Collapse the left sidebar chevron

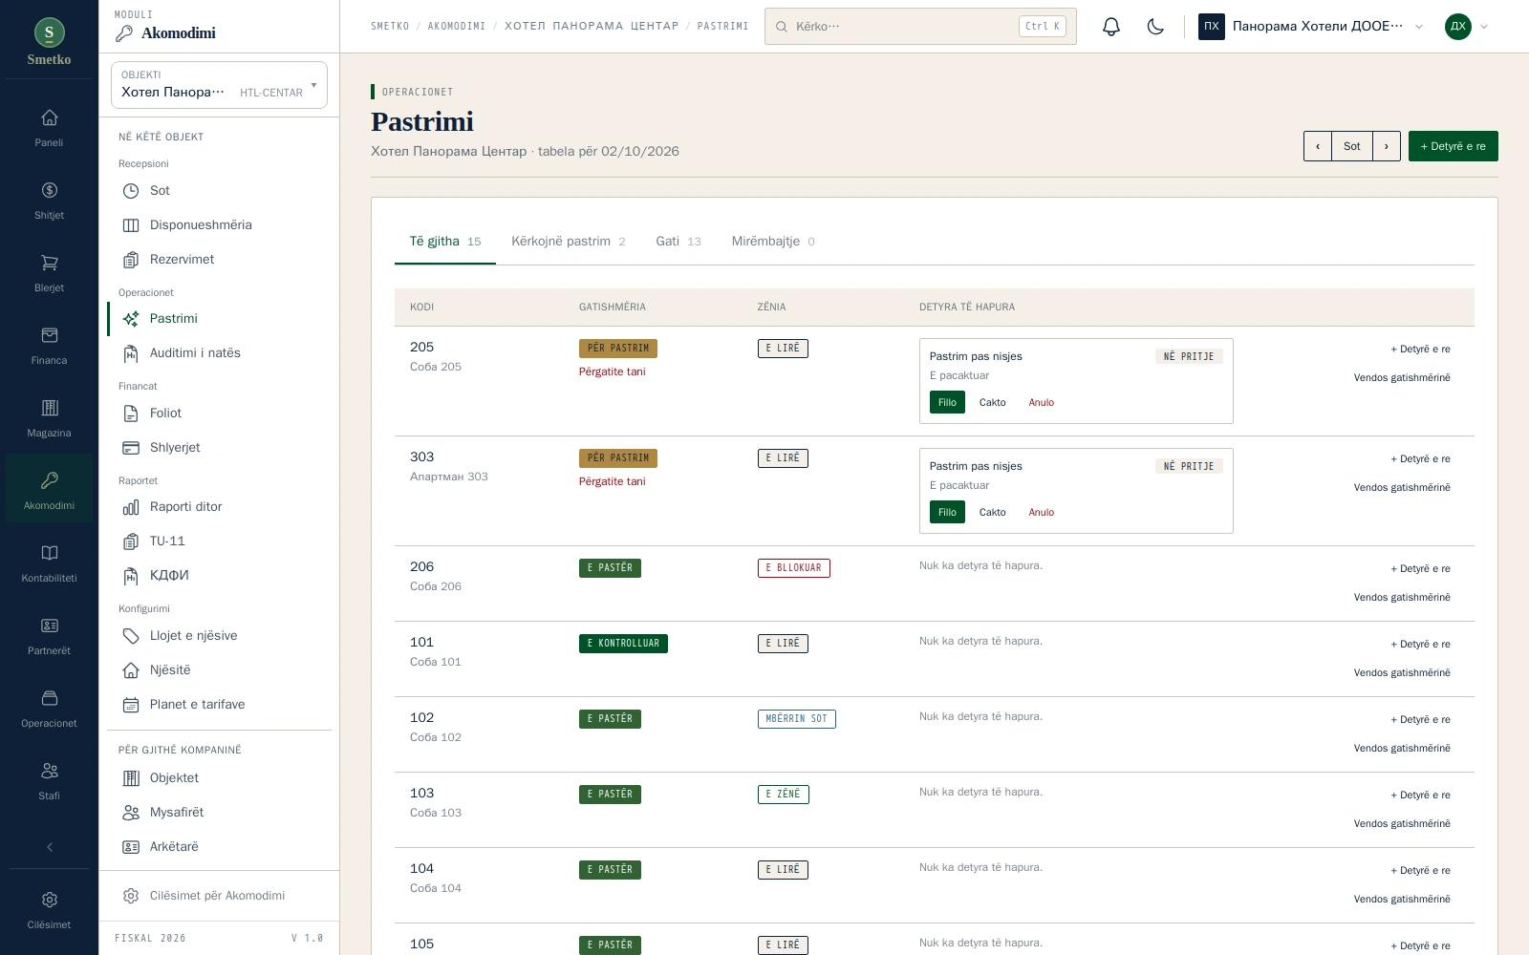(49, 847)
